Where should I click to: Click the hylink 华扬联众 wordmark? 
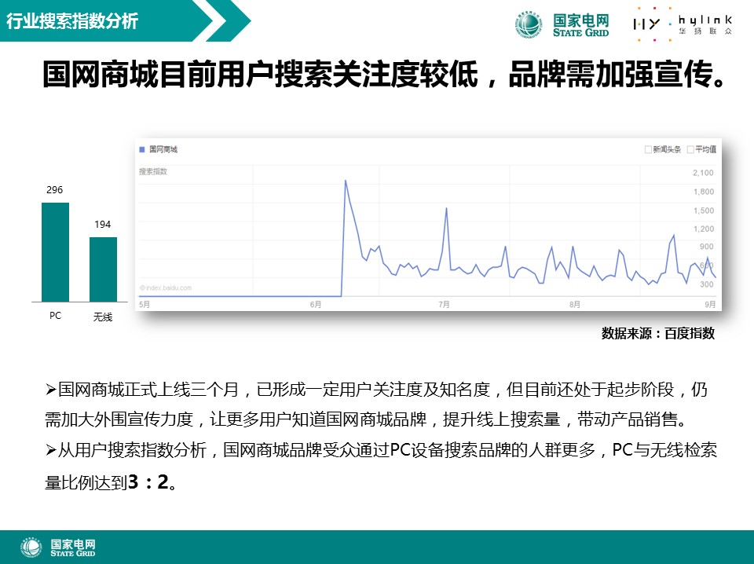705,24
